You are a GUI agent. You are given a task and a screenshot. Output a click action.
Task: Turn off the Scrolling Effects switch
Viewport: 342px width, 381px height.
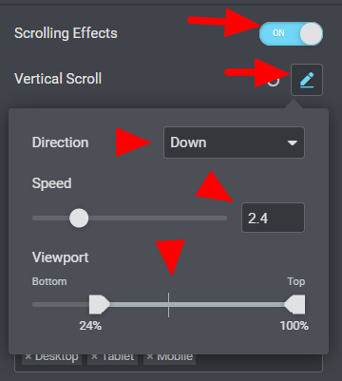(x=291, y=33)
